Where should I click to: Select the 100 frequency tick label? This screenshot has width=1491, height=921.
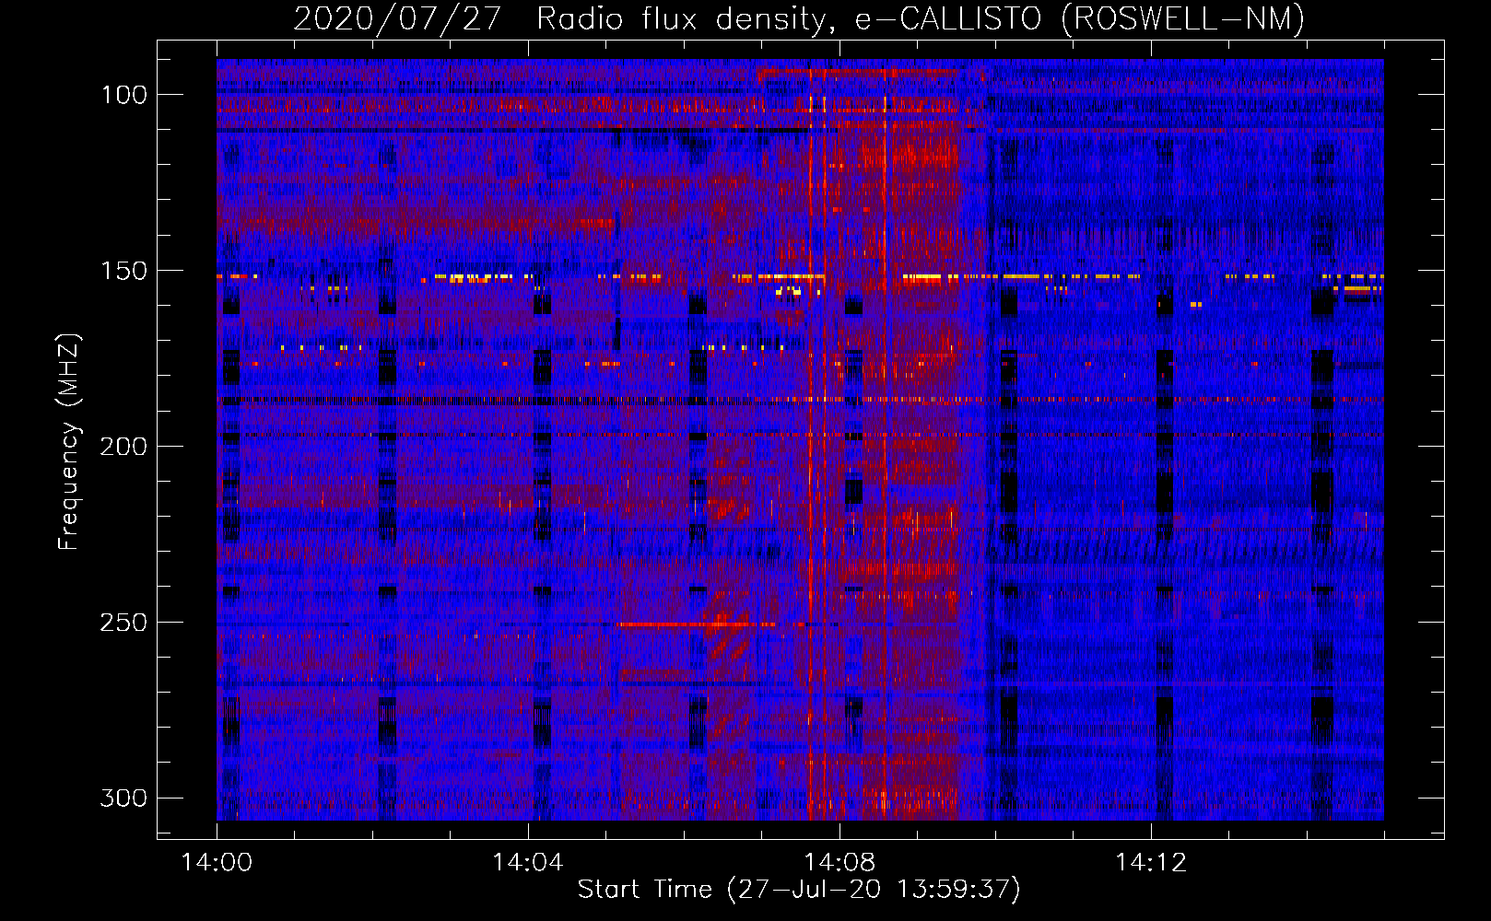click(x=123, y=95)
